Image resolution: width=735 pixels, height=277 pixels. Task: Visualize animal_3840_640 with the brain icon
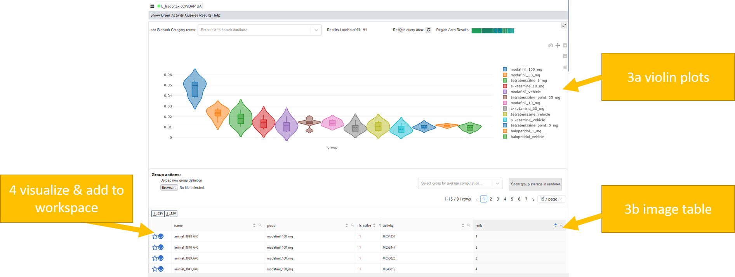[x=161, y=247]
